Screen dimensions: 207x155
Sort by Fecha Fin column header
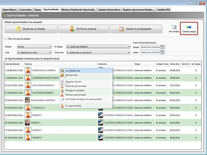[x=185, y=64]
